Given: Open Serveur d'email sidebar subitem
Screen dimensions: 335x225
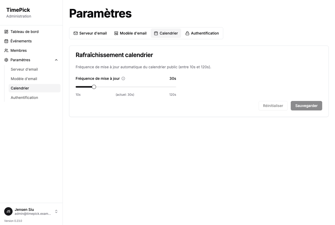Looking at the screenshot, I should [35, 69].
